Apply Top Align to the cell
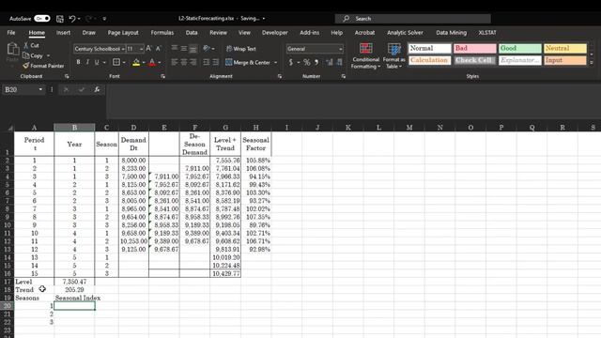The image size is (601, 338). pos(175,48)
